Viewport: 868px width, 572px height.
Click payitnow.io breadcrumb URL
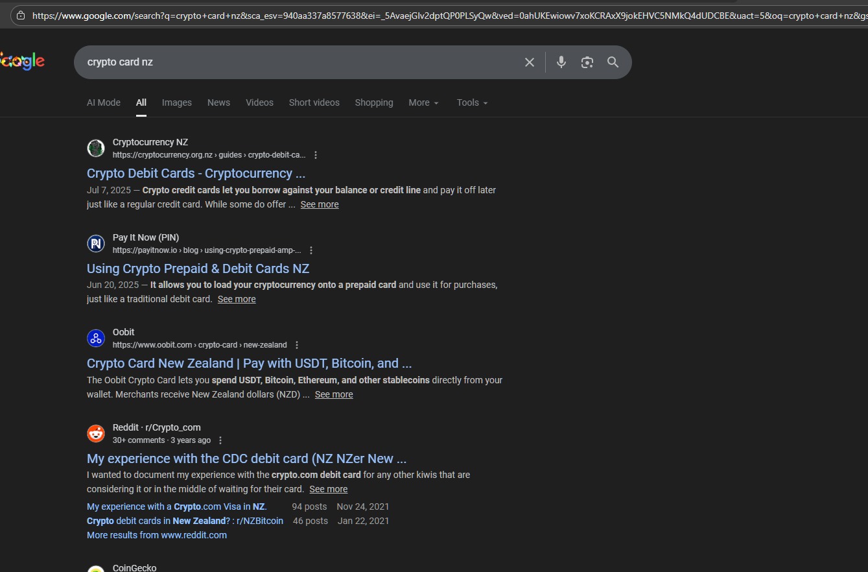pyautogui.click(x=207, y=250)
